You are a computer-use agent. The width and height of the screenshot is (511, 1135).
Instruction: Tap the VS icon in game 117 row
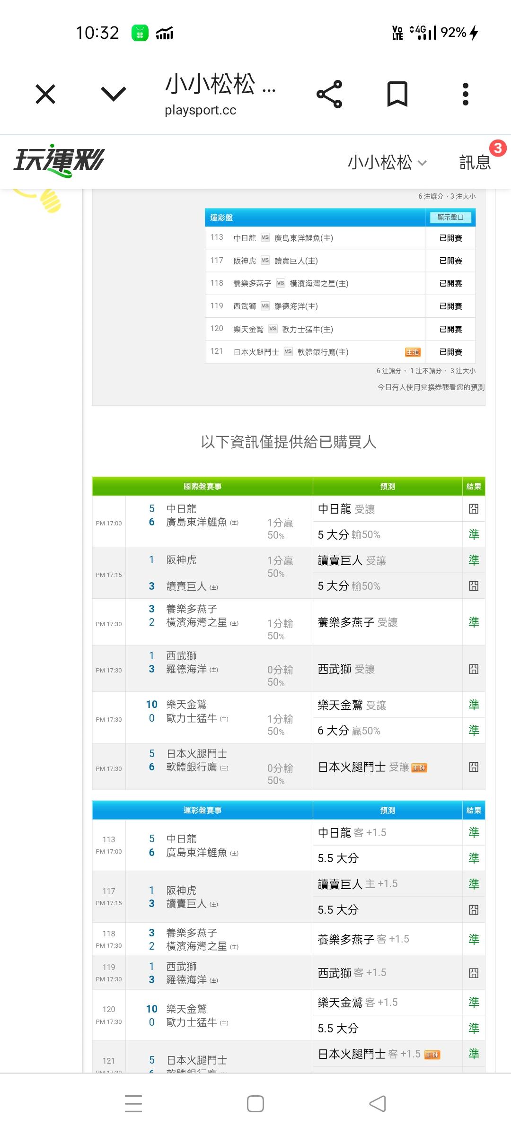tap(265, 260)
